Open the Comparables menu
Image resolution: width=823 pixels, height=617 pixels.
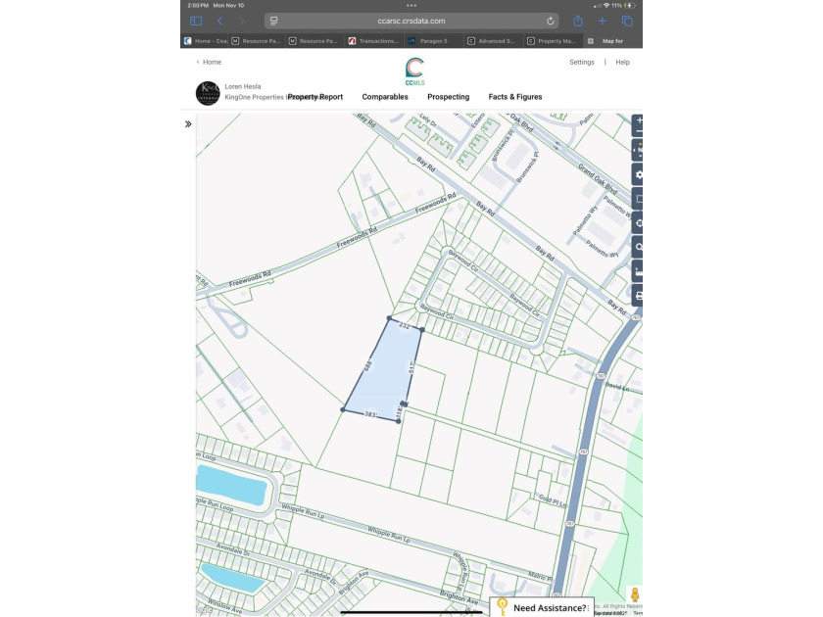(385, 97)
